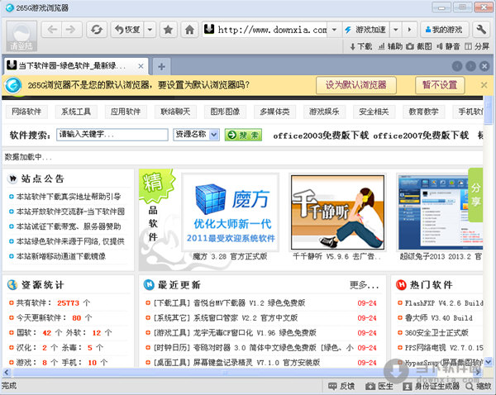This screenshot has height=395, width=496.
Task: Open the 游戏娱乐 category
Action: click(x=324, y=112)
